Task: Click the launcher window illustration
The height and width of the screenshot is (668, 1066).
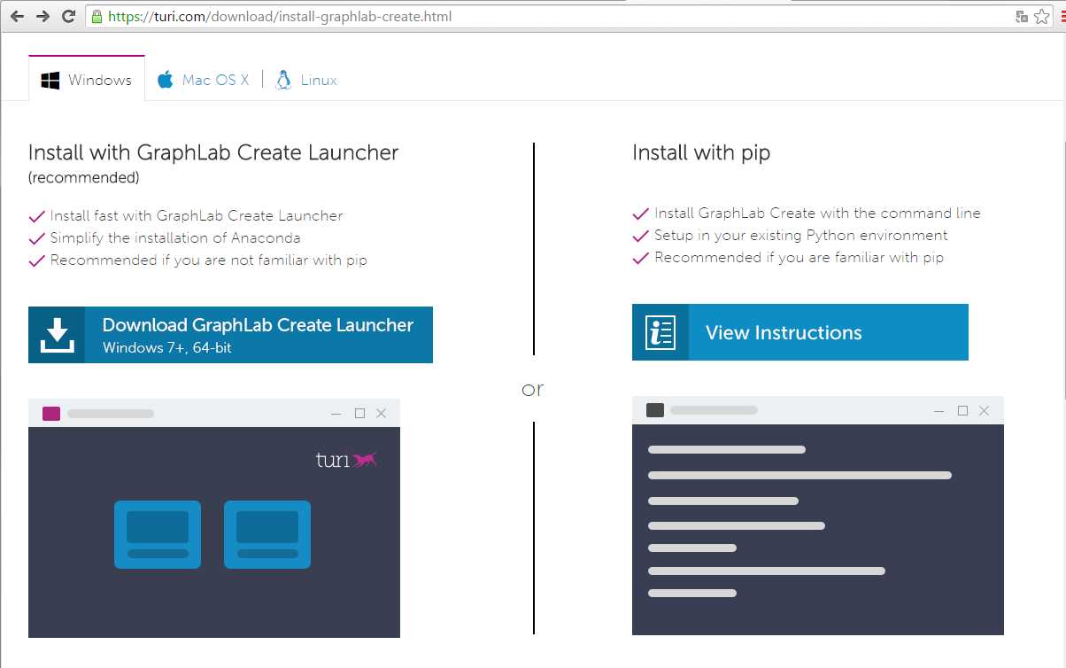Action: coord(214,518)
